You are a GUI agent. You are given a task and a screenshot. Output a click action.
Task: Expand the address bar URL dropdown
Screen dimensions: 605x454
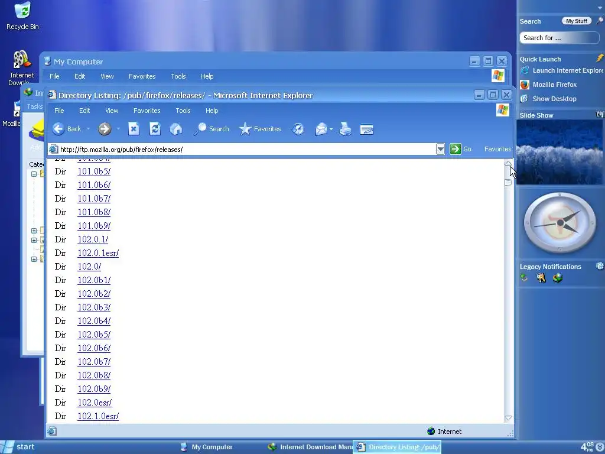click(x=440, y=149)
